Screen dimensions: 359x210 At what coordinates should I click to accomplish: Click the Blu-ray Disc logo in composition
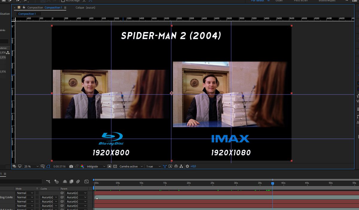click(111, 139)
